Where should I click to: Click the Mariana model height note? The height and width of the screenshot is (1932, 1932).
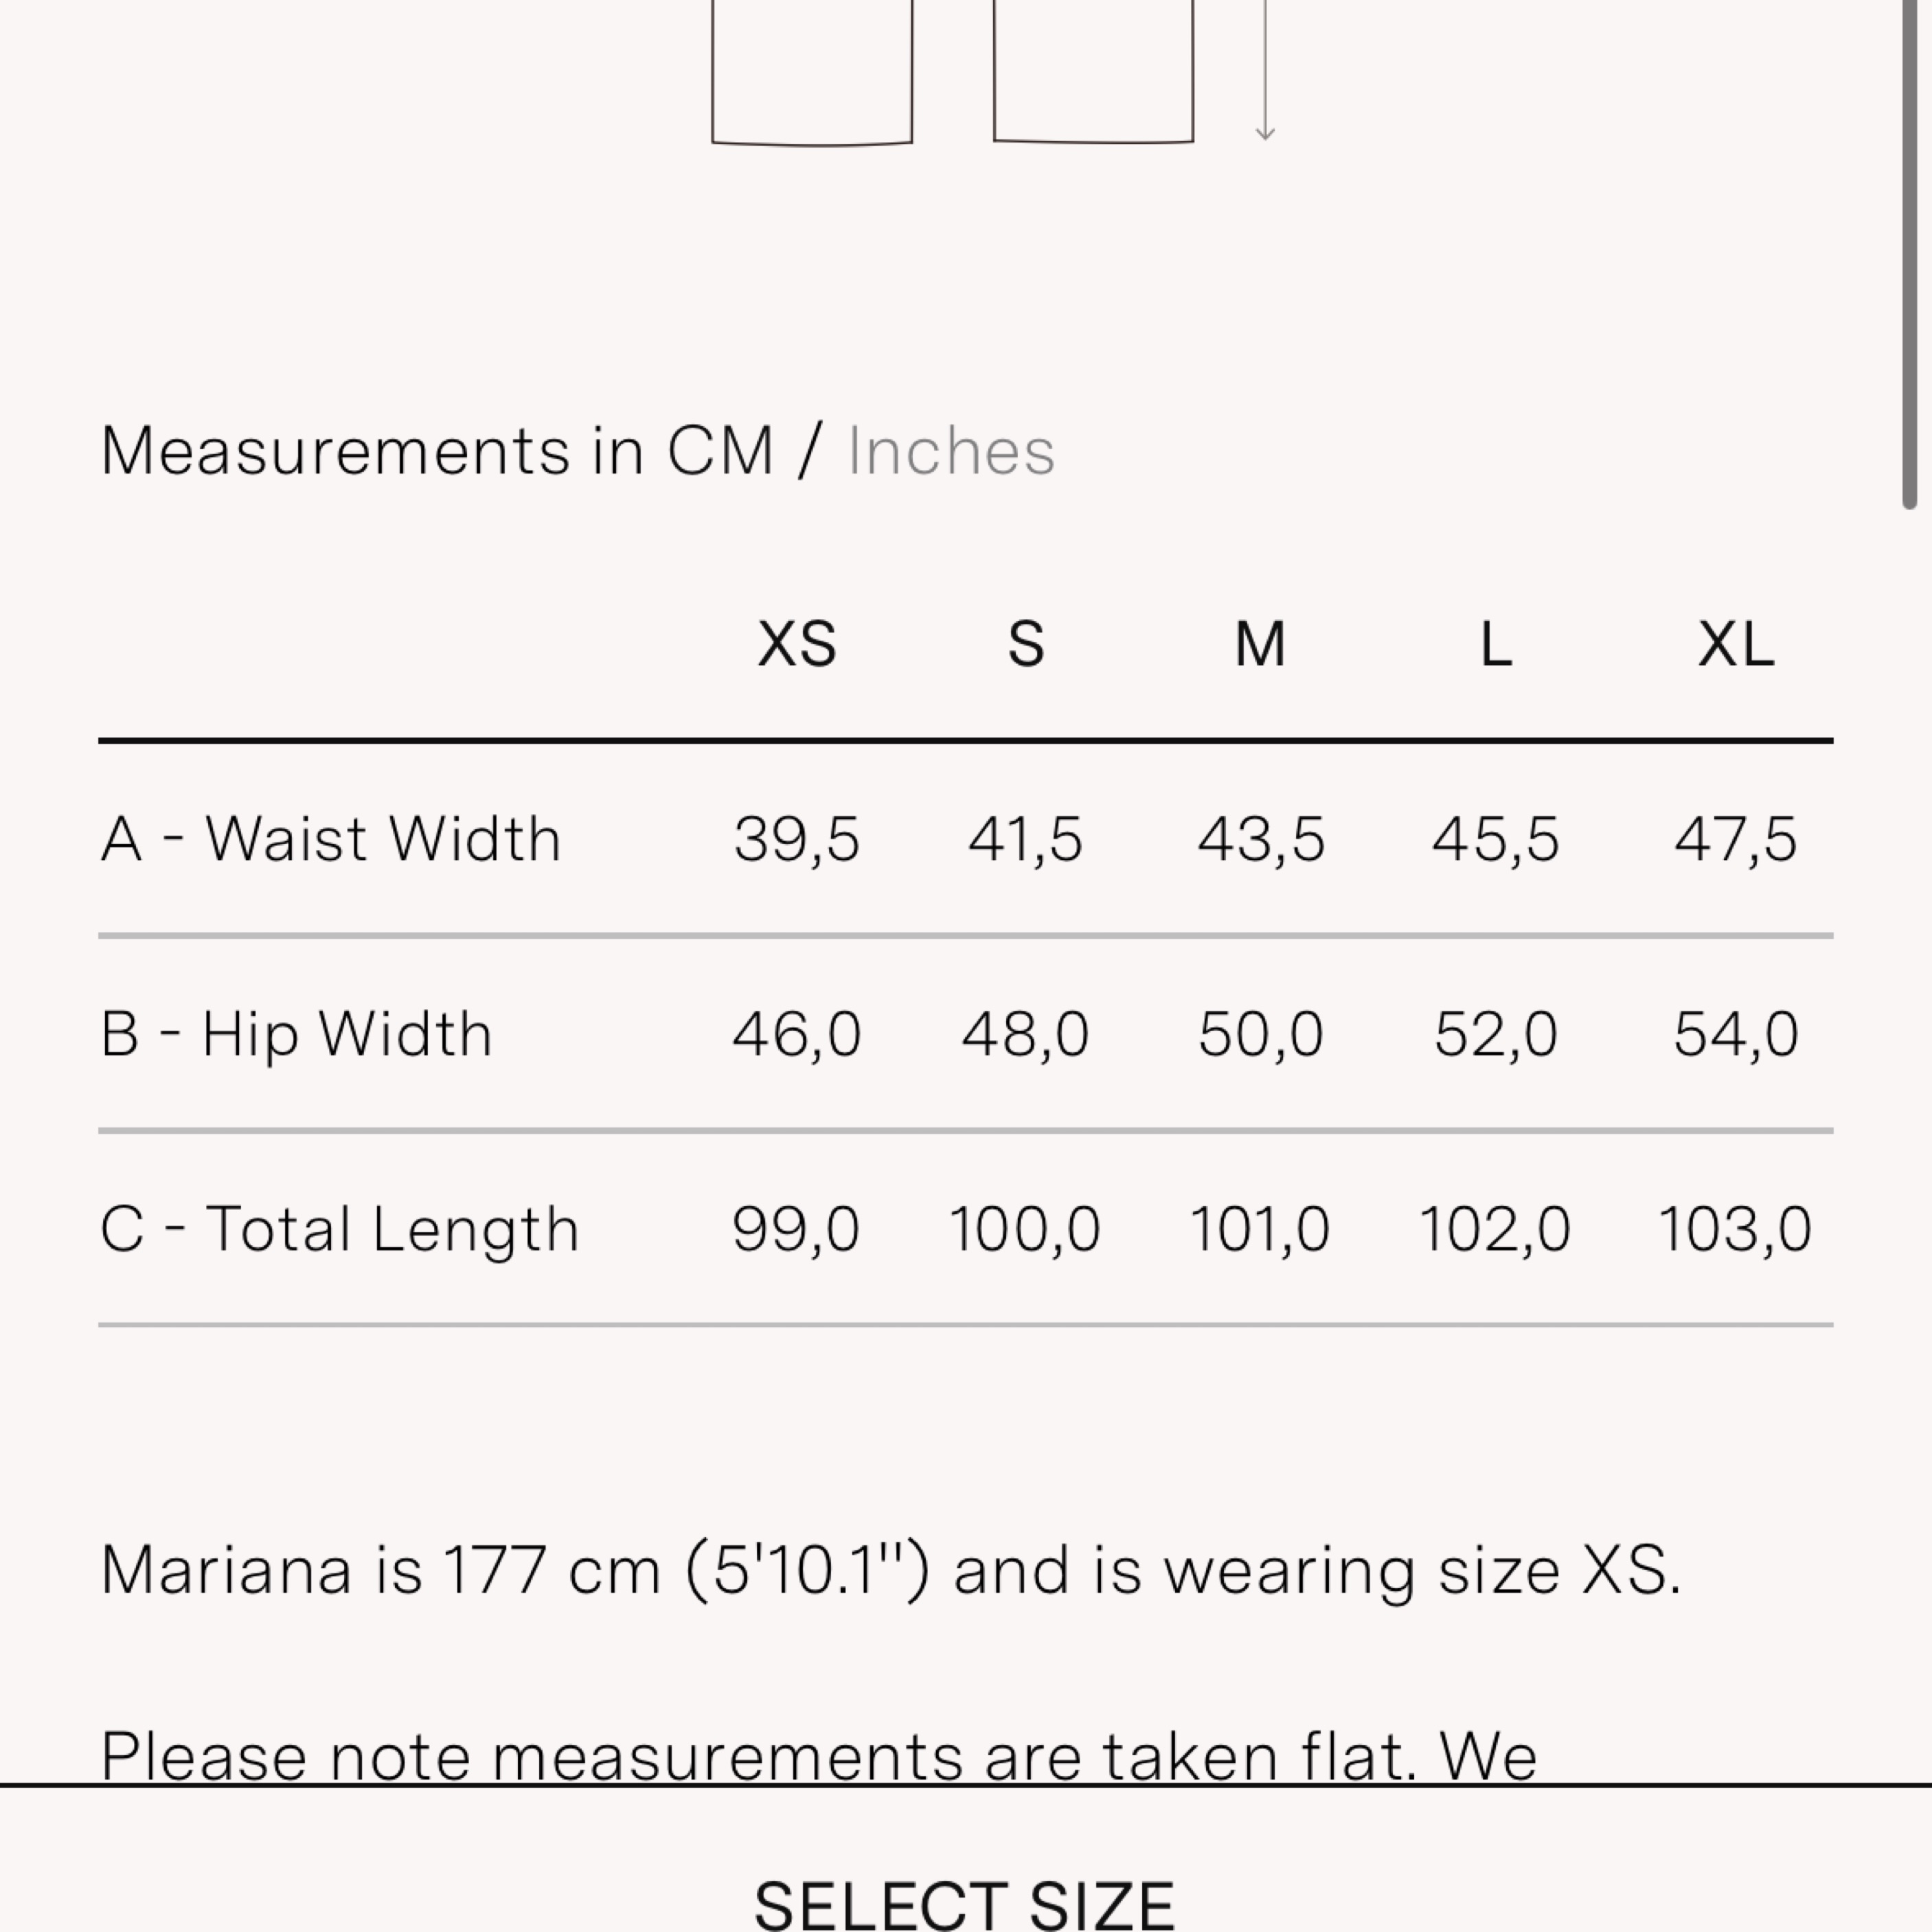890,1570
